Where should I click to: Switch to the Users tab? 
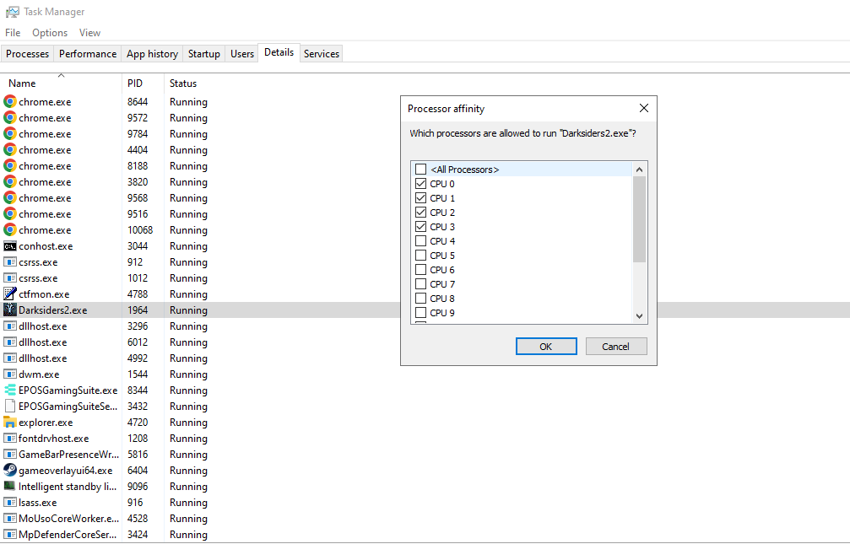[241, 54]
